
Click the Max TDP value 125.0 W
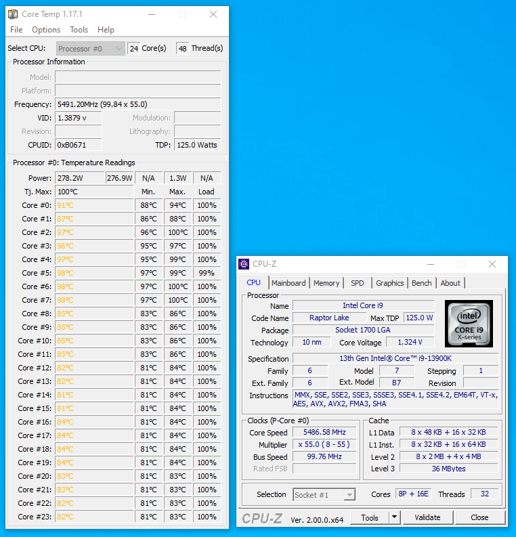419,318
